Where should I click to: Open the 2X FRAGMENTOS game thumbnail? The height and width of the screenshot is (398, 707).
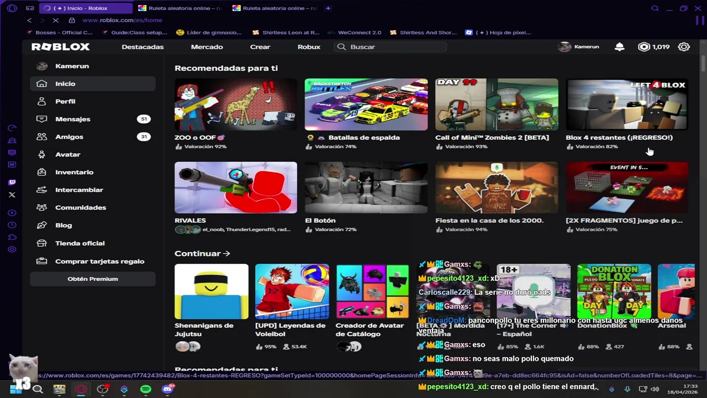[627, 187]
